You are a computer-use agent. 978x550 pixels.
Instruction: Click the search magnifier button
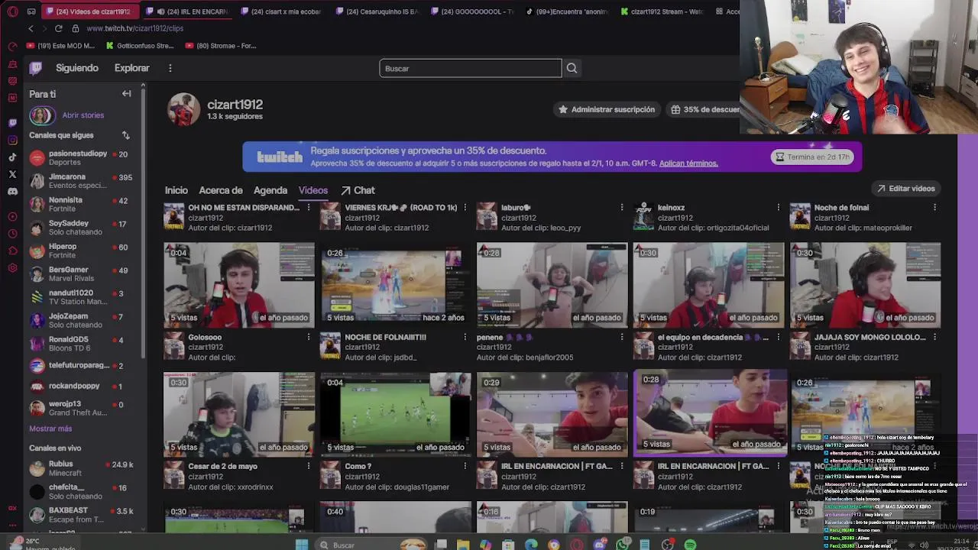pyautogui.click(x=572, y=68)
